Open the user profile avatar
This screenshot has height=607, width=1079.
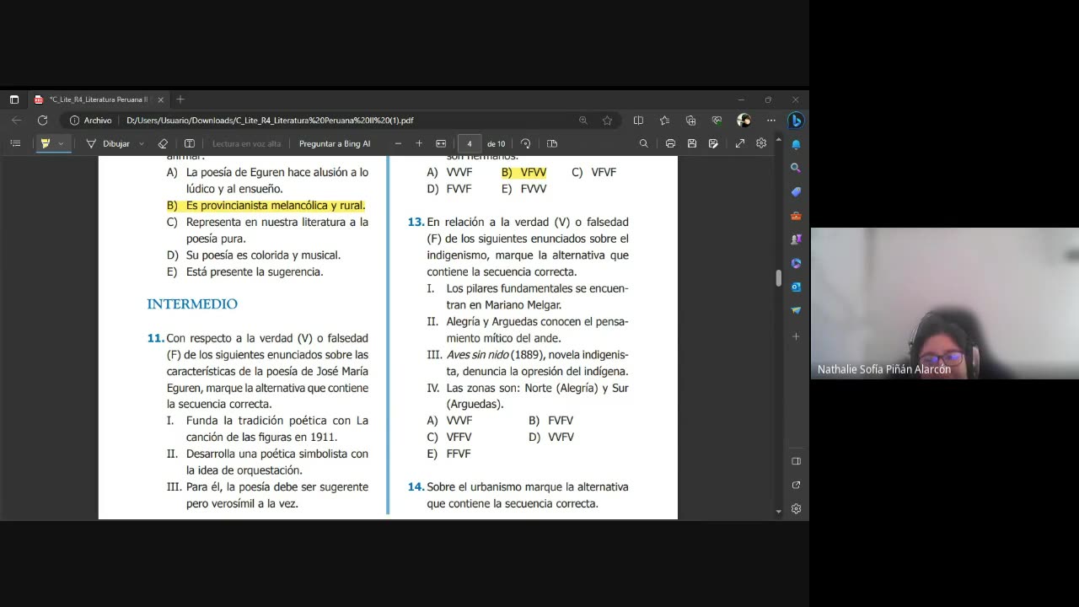click(743, 121)
